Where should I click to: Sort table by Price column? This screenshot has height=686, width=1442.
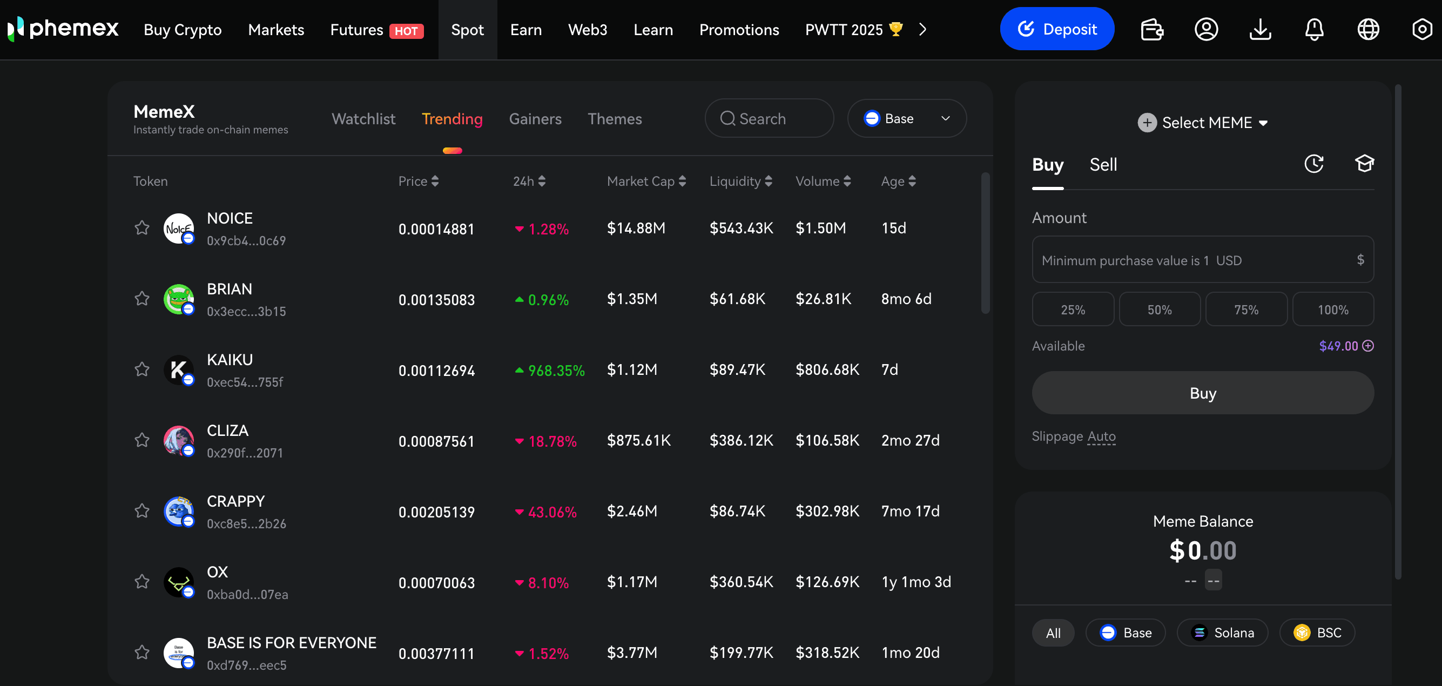[x=418, y=181]
